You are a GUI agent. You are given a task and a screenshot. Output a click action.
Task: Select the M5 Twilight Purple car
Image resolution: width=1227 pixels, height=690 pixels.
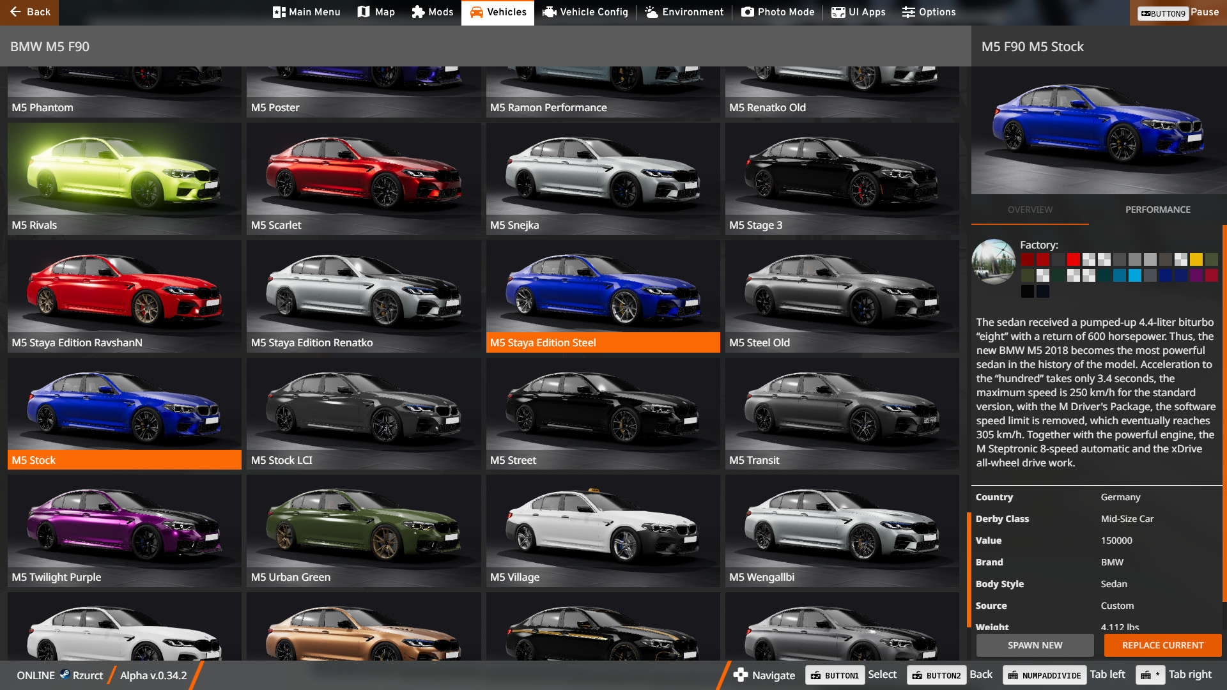click(125, 531)
